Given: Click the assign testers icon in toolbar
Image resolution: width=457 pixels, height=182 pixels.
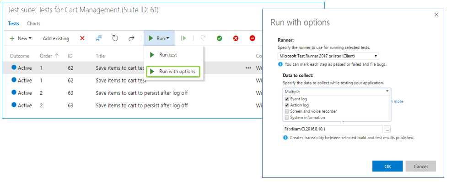Looking at the screenshot, I should coord(99,38).
